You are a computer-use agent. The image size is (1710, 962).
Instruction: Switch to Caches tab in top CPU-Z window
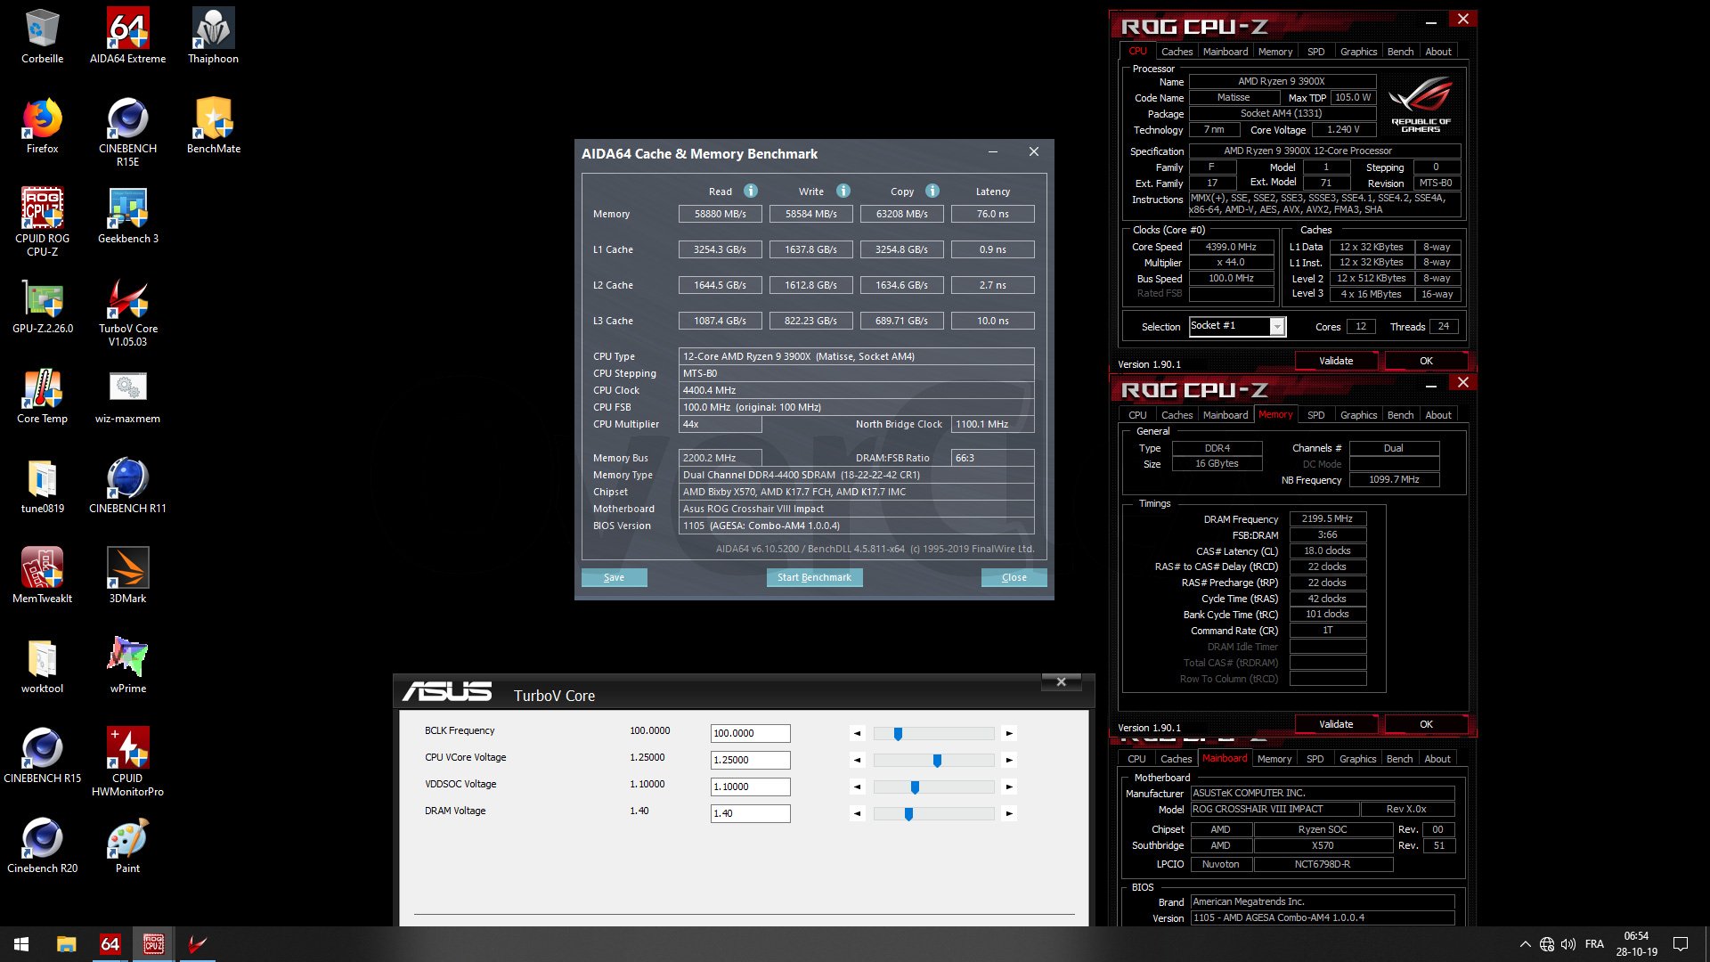[1177, 52]
